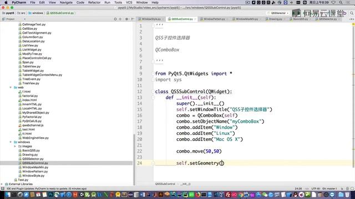355x199 pixels.
Task: Click the hide Project panel icon
Action: point(133,19)
